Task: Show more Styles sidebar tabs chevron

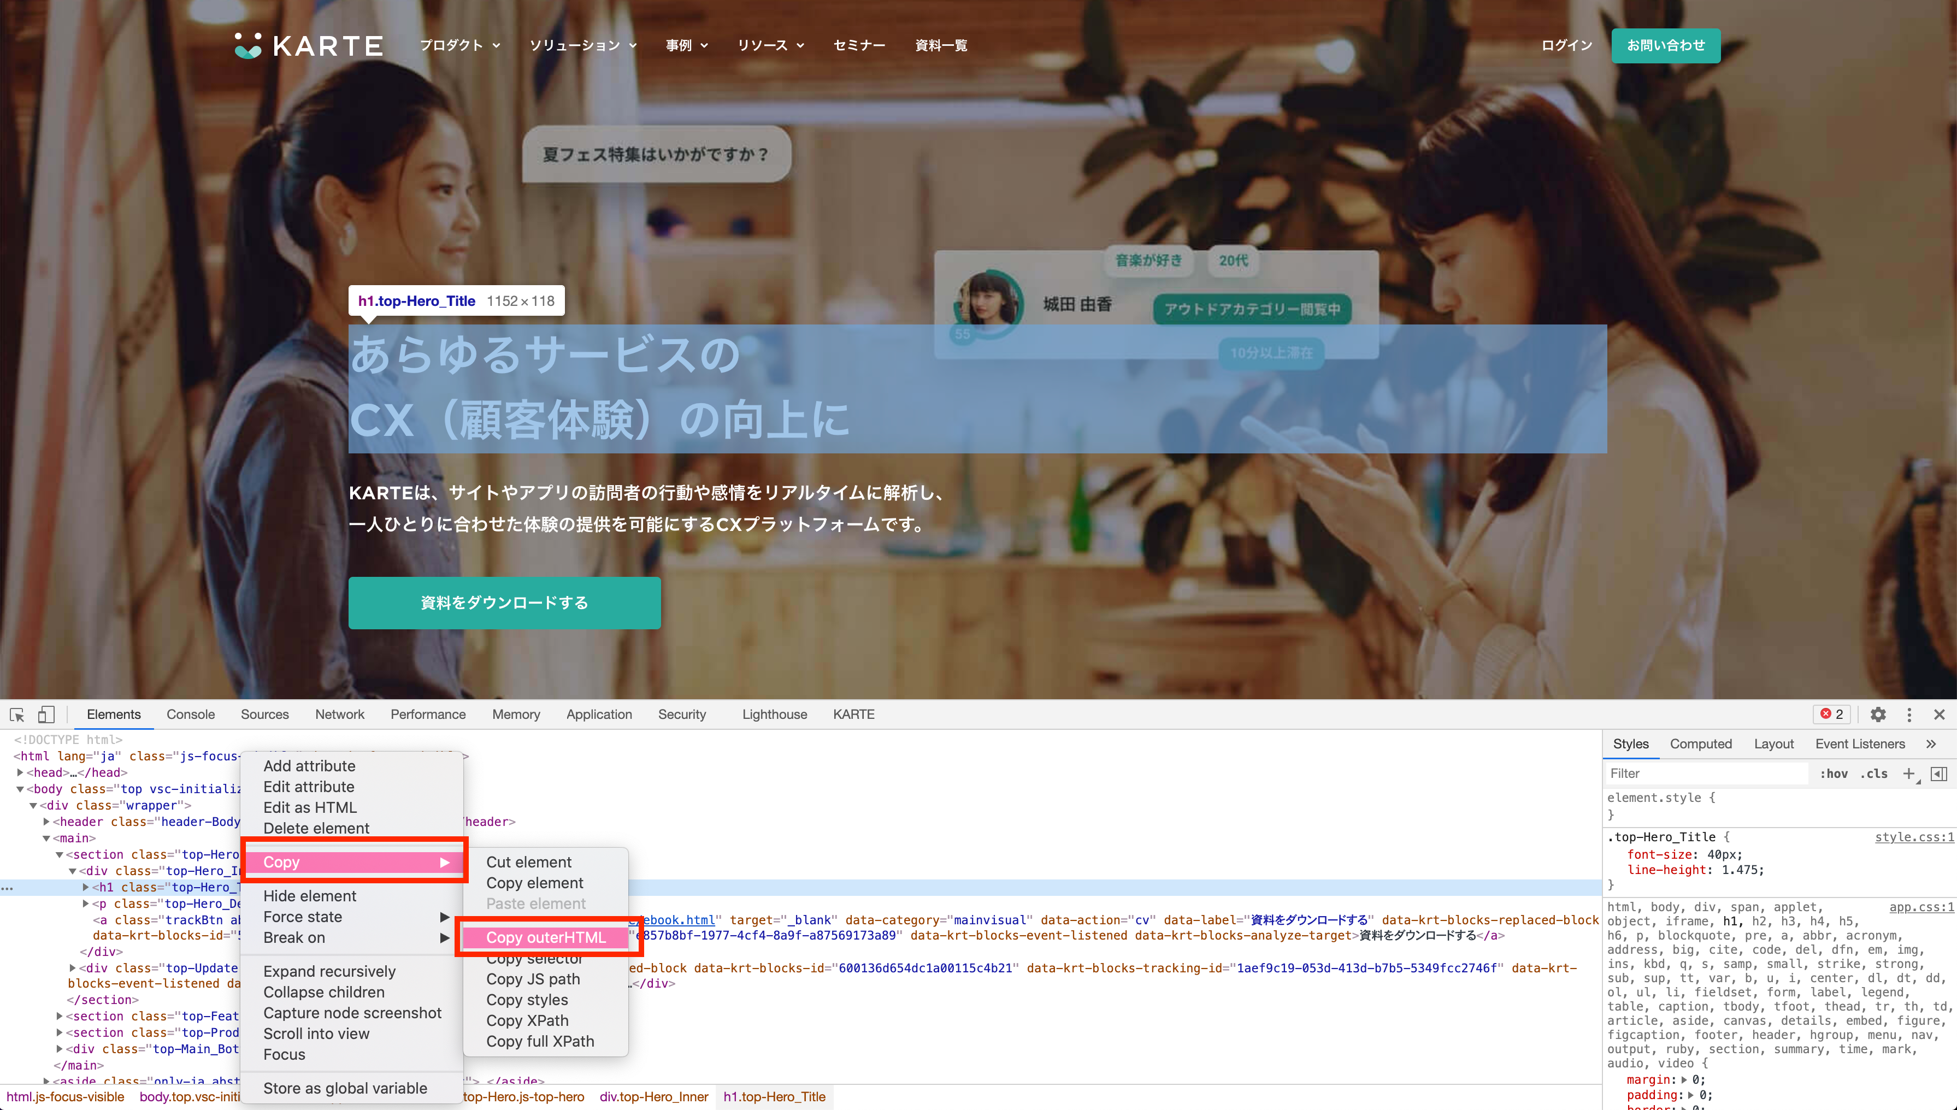Action: click(x=1930, y=744)
